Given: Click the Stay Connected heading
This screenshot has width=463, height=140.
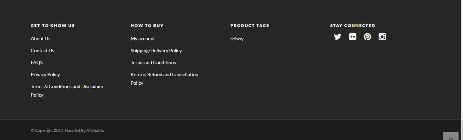Looking at the screenshot, I should (353, 26).
